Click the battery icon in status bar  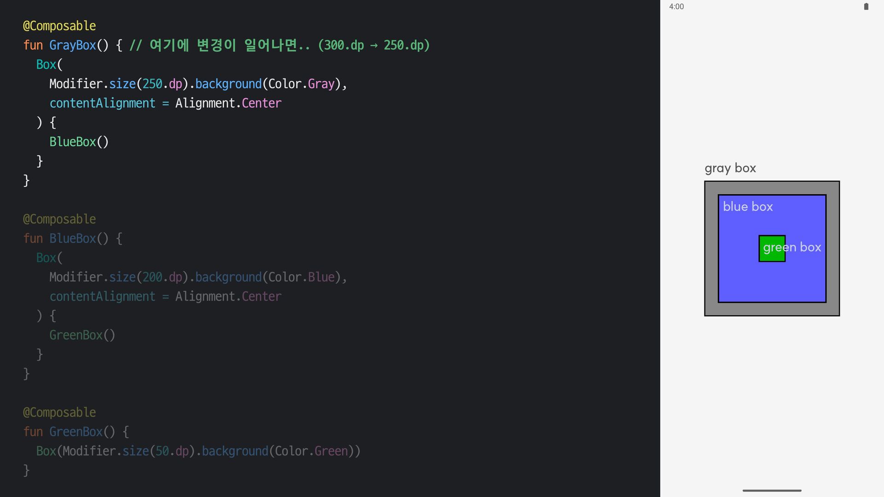coord(866,6)
